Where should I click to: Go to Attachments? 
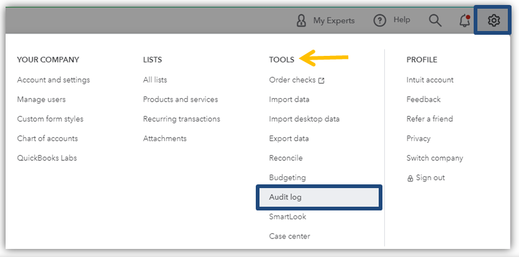(165, 138)
